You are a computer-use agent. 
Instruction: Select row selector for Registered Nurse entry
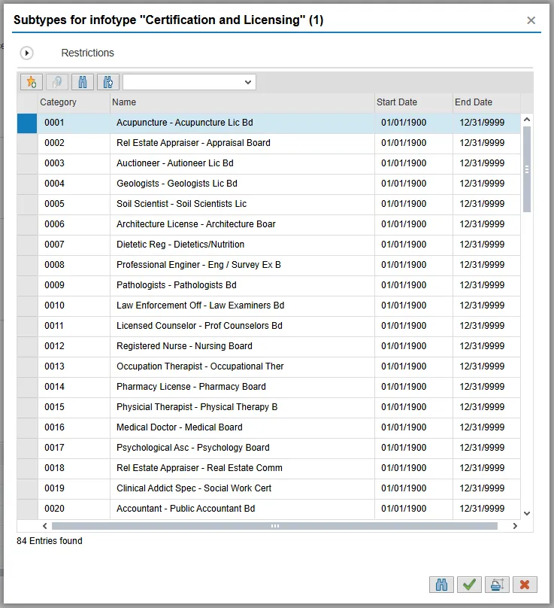(x=27, y=346)
